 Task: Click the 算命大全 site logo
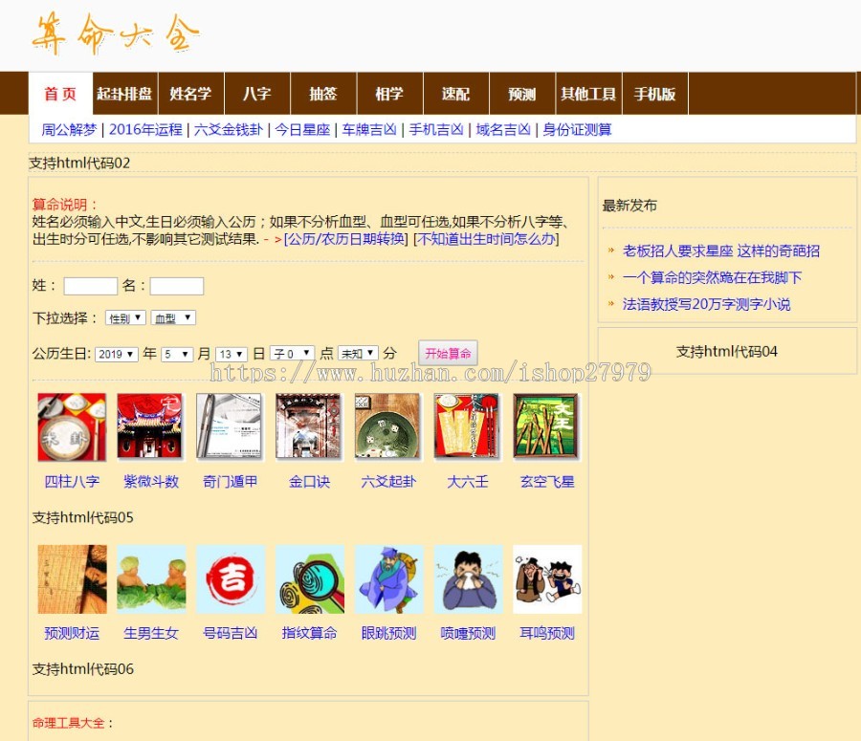[116, 33]
